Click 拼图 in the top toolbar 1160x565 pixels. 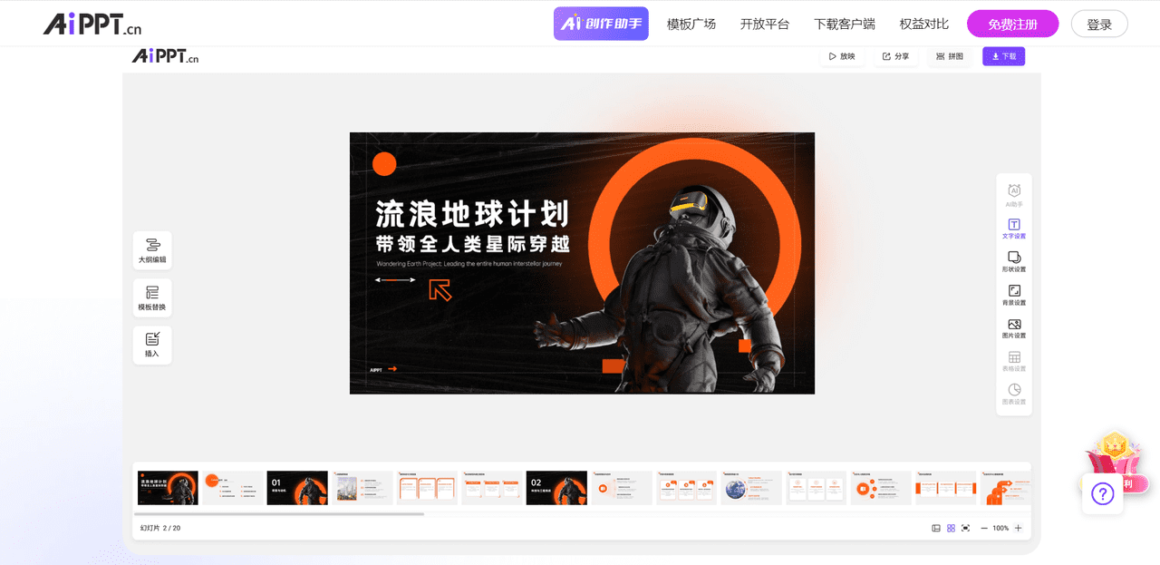tap(948, 55)
